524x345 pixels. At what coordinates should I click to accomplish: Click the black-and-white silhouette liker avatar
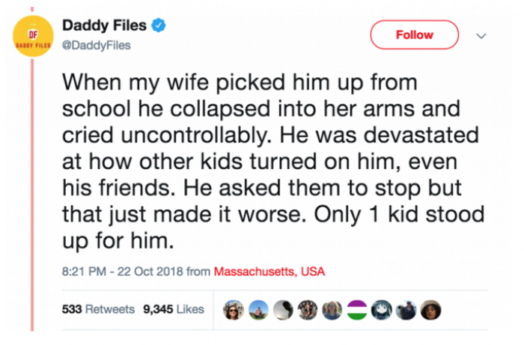coord(282,310)
